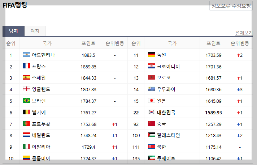257x165 pixels.
Task: Click the rank number 135
Action: (x=136, y=159)
